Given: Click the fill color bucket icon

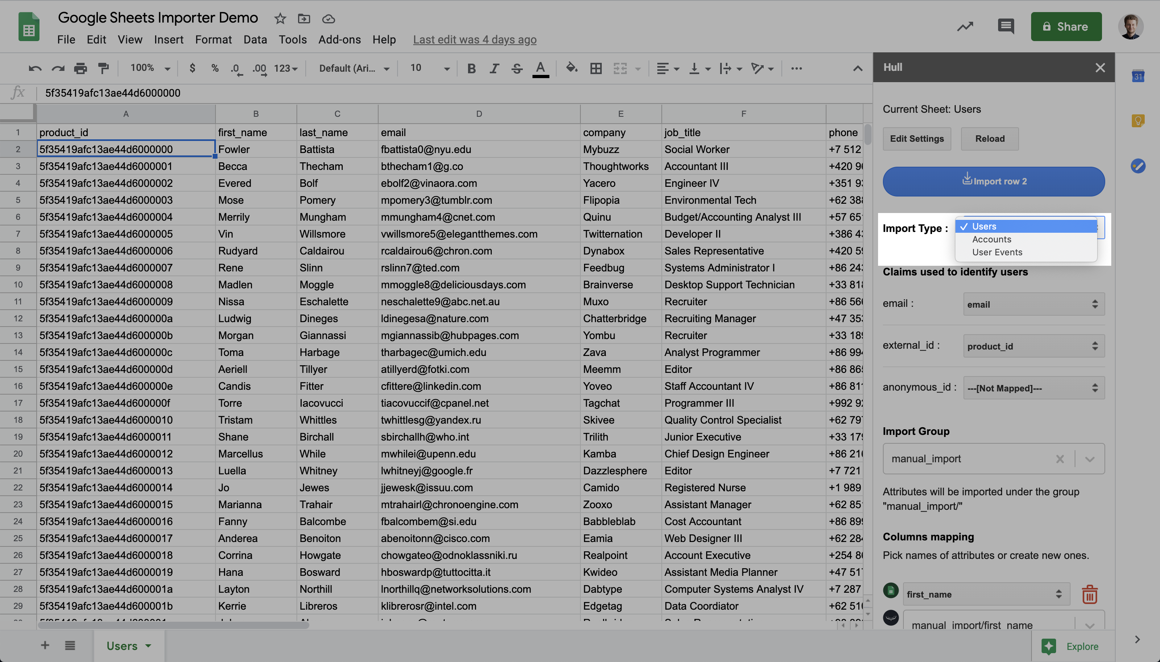Looking at the screenshot, I should pyautogui.click(x=571, y=68).
